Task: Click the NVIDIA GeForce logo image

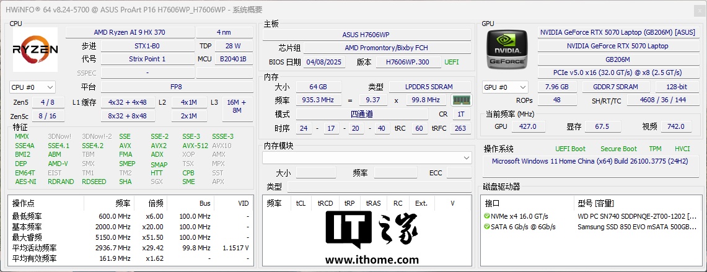Action: click(x=507, y=50)
